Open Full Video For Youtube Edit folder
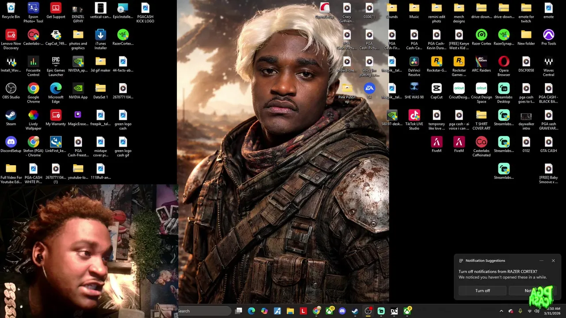 [x=11, y=174]
